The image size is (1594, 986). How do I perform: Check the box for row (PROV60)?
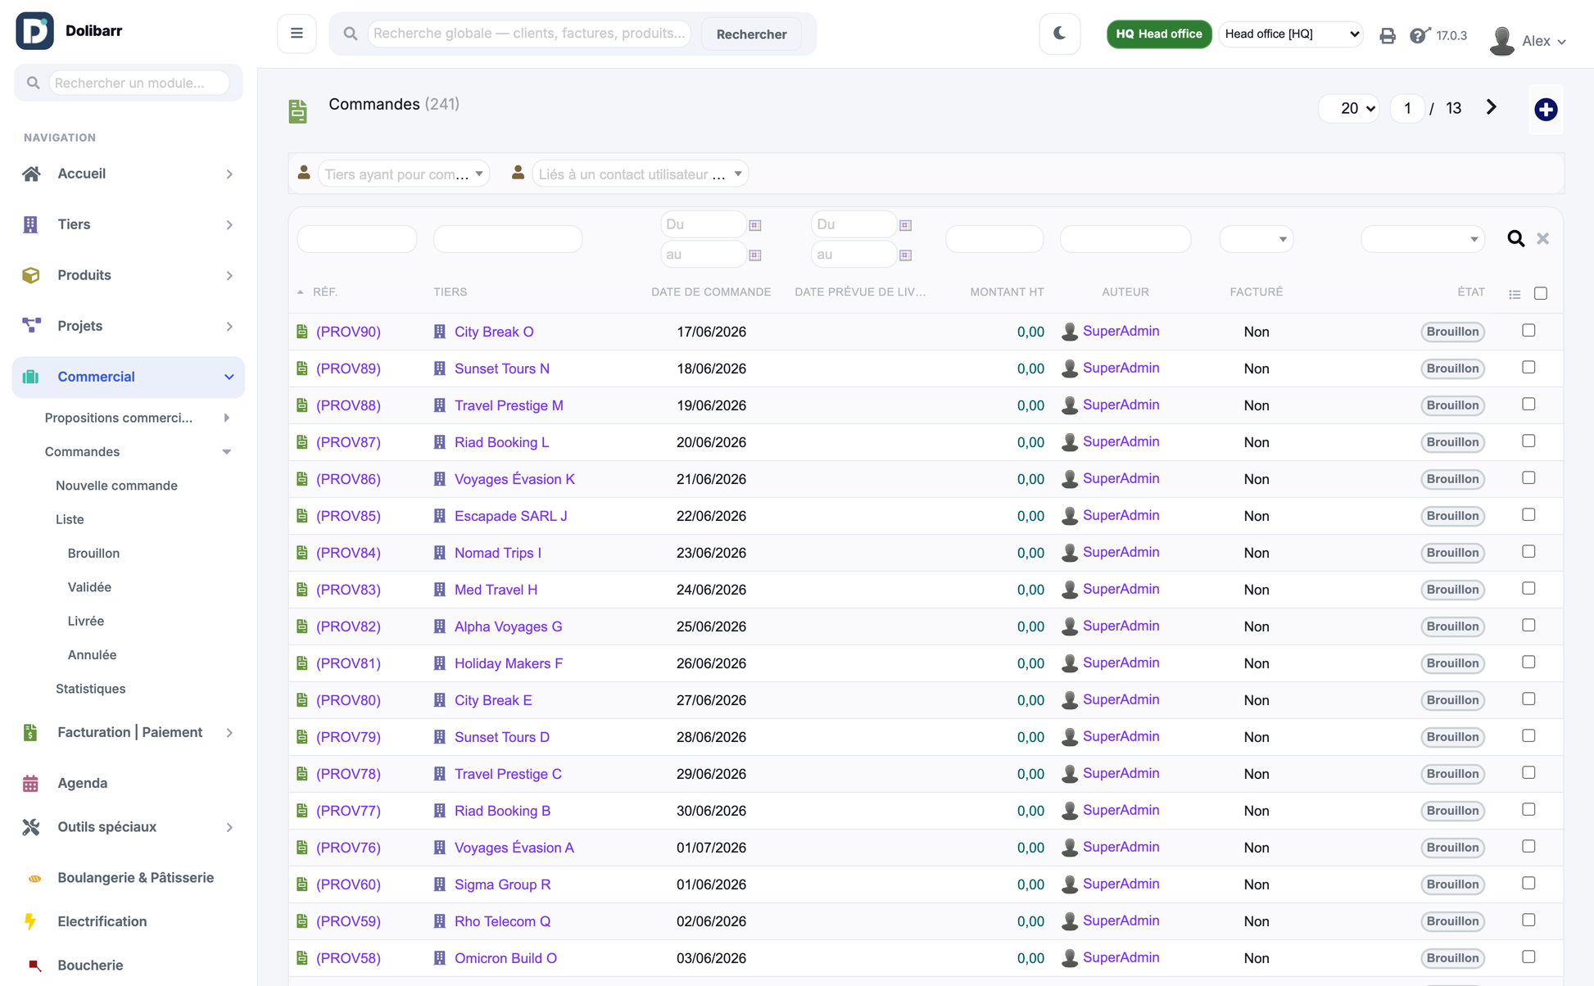click(1528, 884)
